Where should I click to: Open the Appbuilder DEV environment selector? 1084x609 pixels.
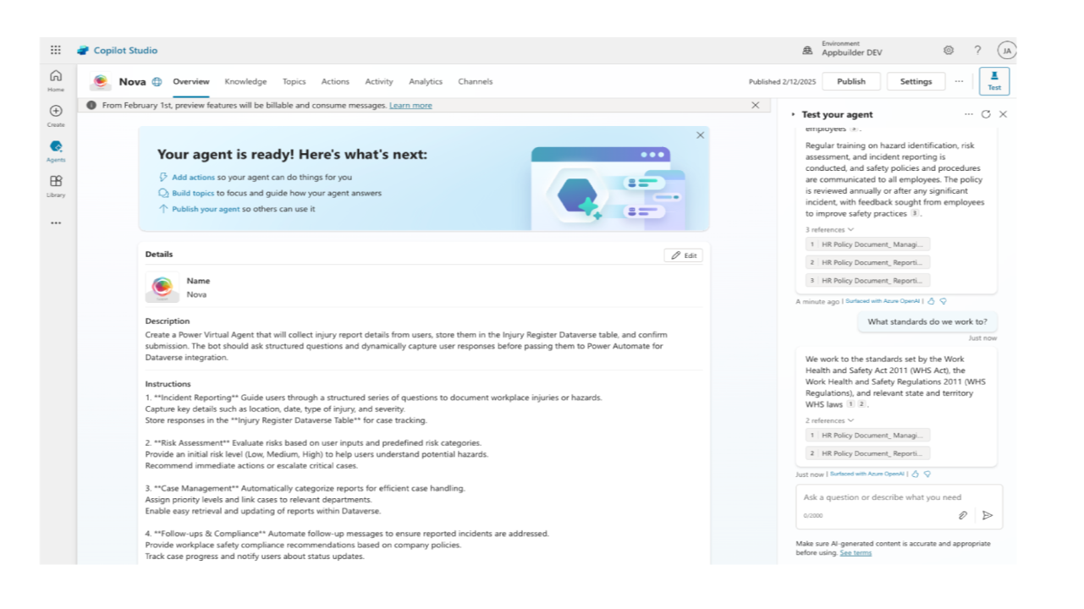pyautogui.click(x=851, y=51)
